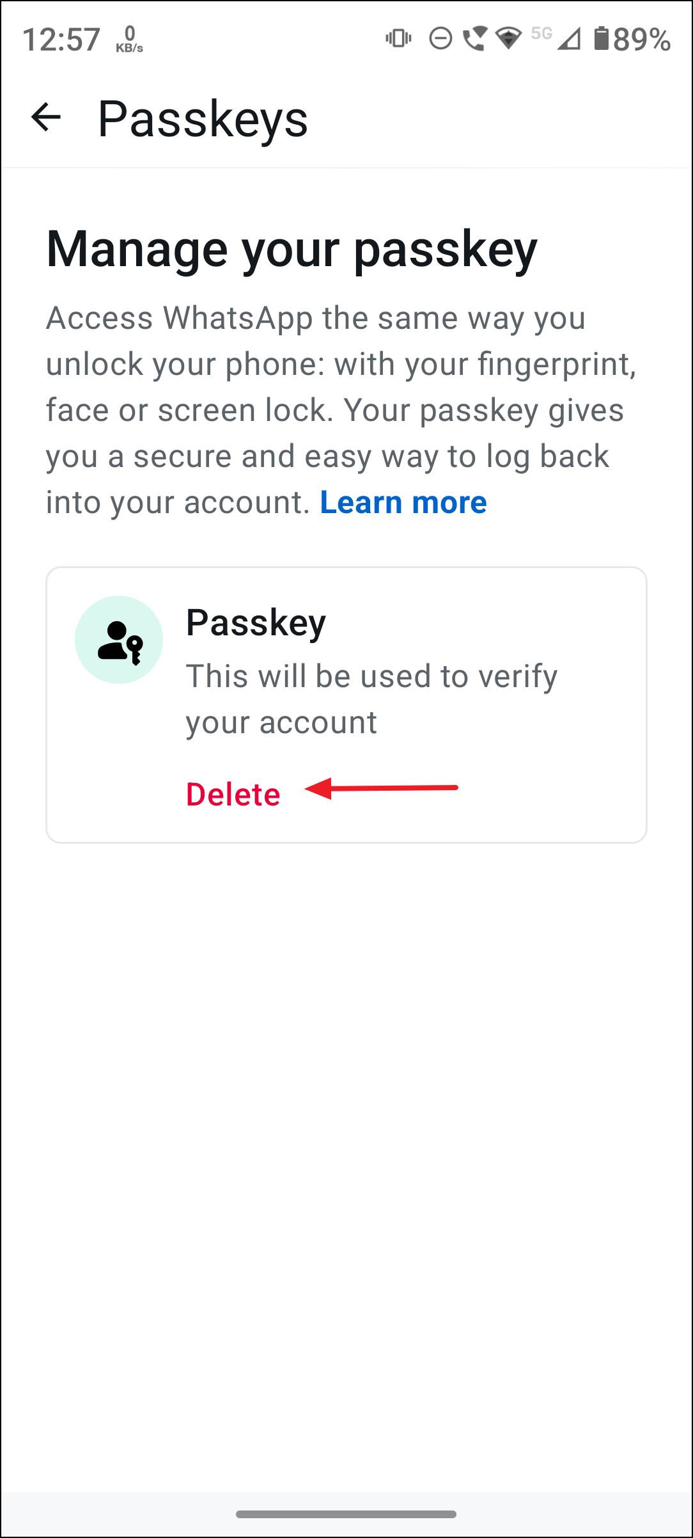Select the Wi-Fi icon in status bar

tap(507, 38)
